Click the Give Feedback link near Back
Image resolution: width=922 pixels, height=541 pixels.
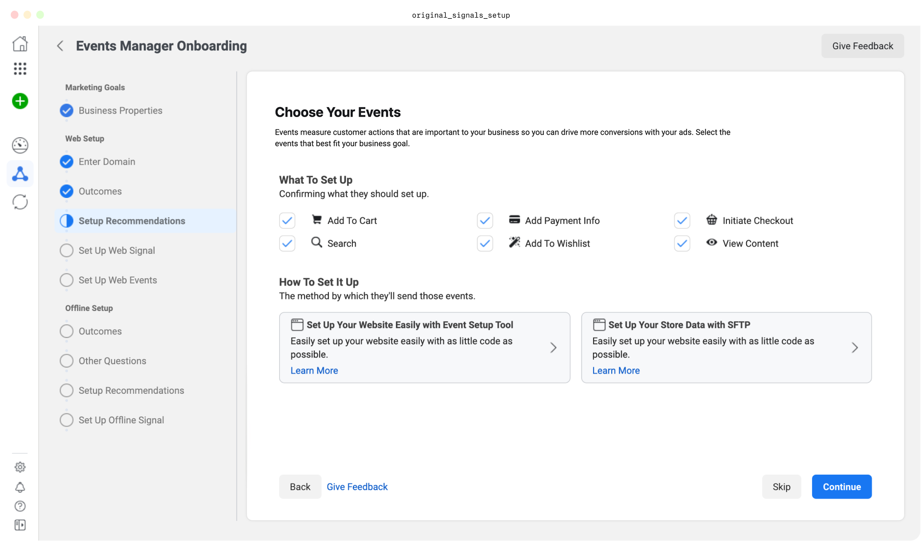357,487
